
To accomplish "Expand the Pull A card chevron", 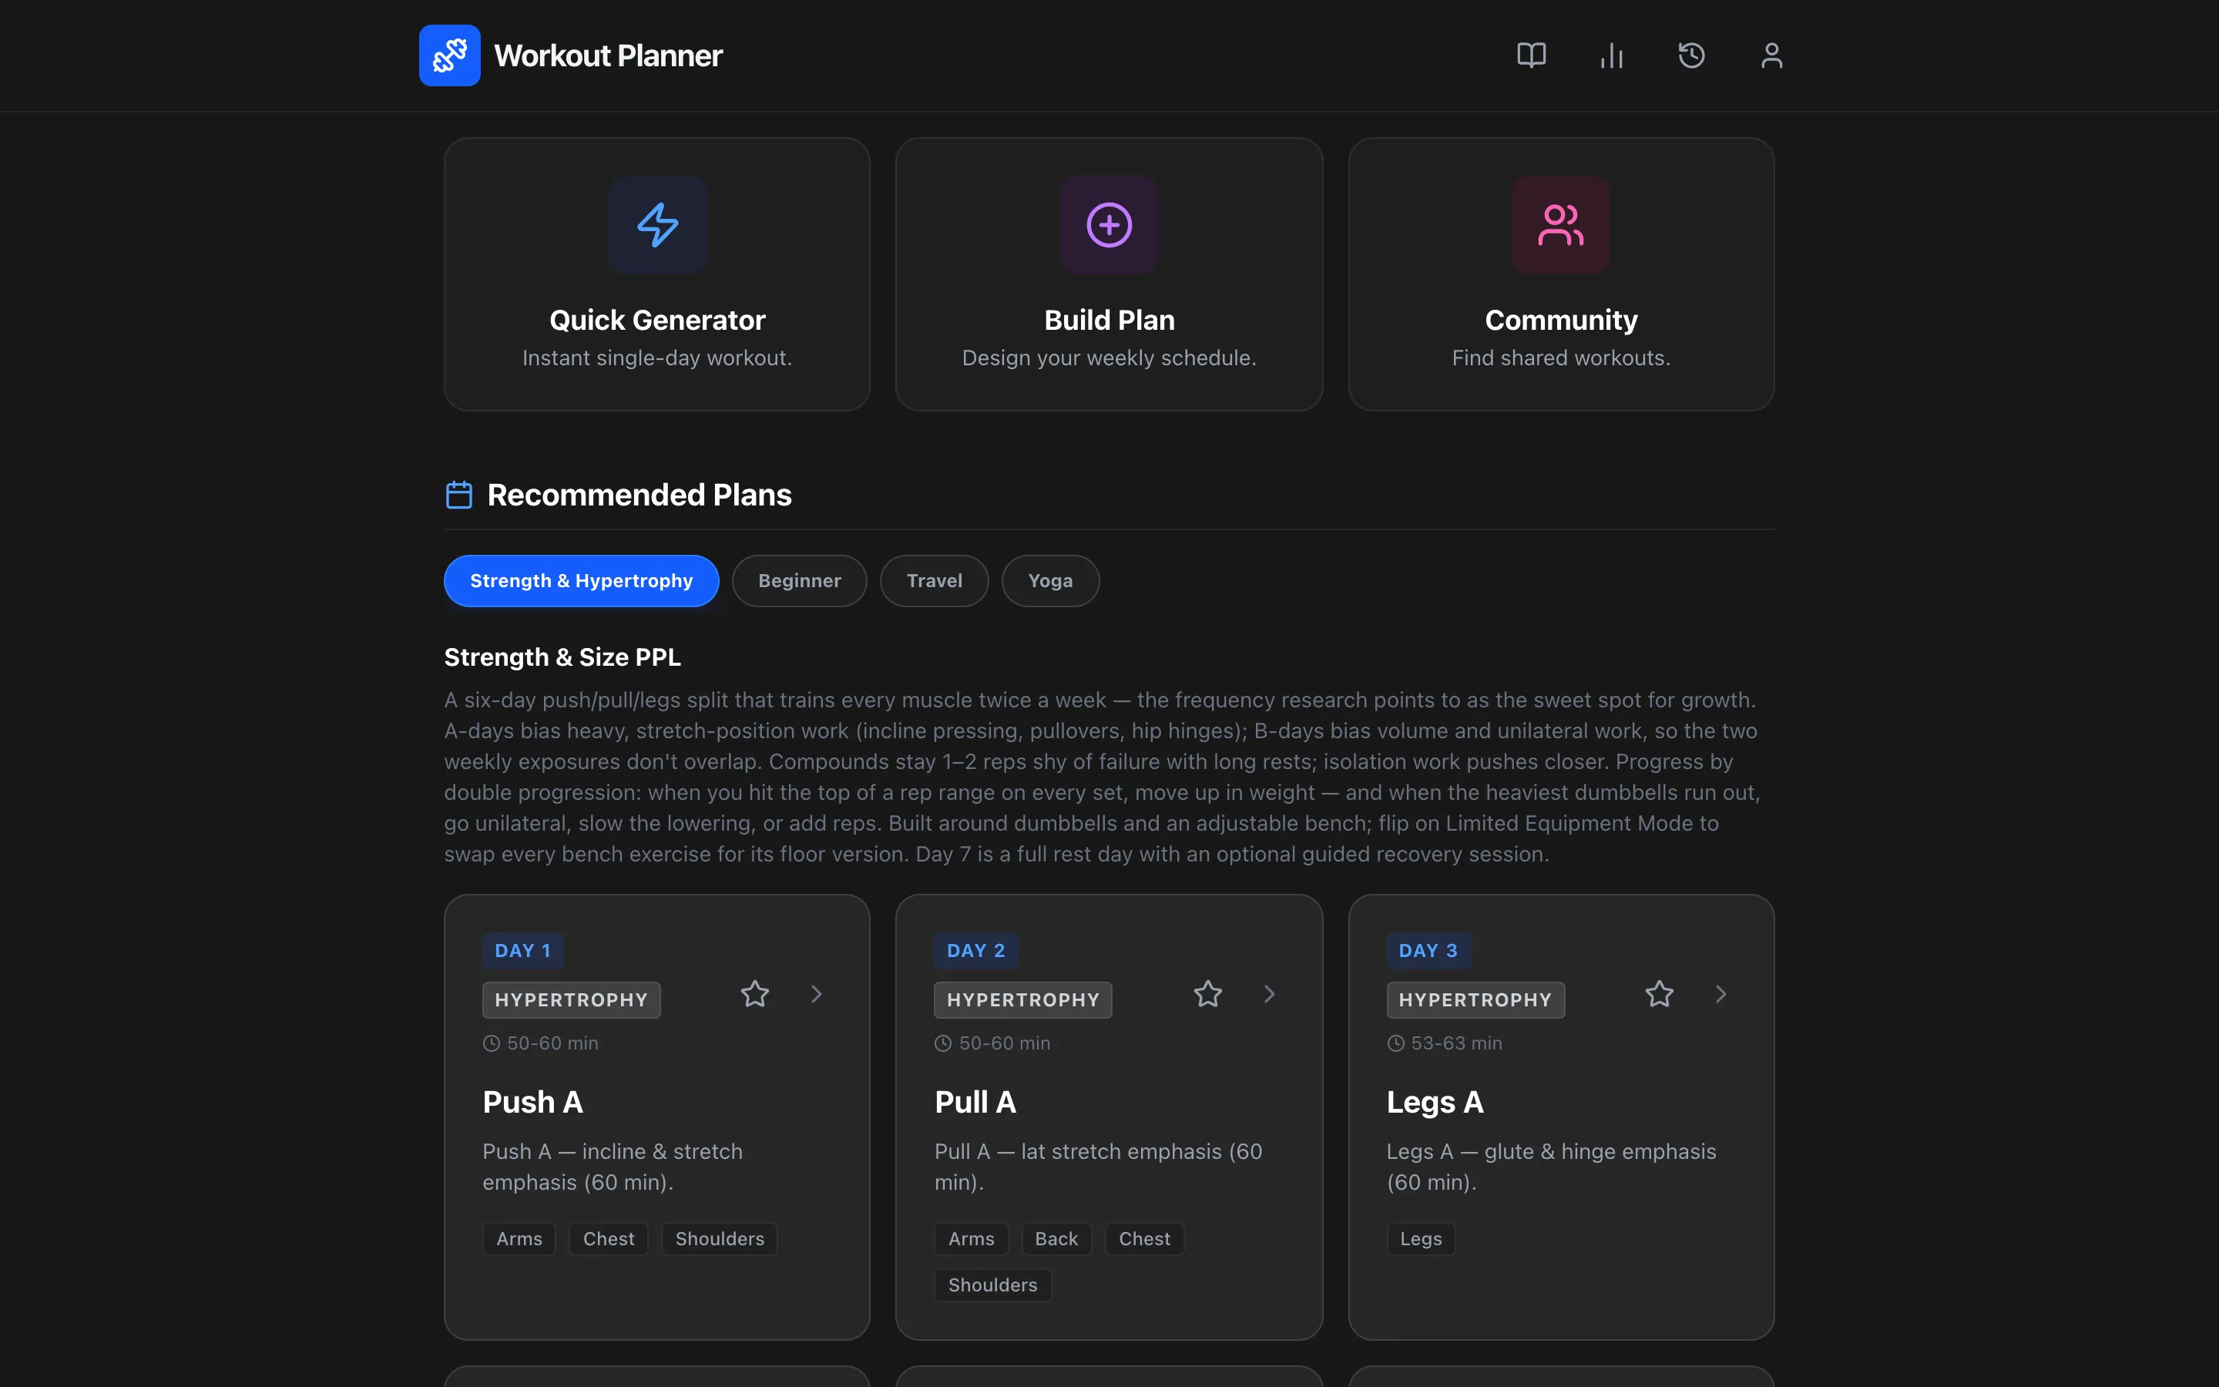I will [1269, 994].
